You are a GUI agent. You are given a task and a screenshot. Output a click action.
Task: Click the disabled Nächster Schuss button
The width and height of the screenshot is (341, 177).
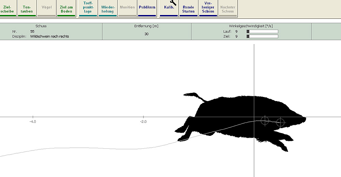pos(227,9)
